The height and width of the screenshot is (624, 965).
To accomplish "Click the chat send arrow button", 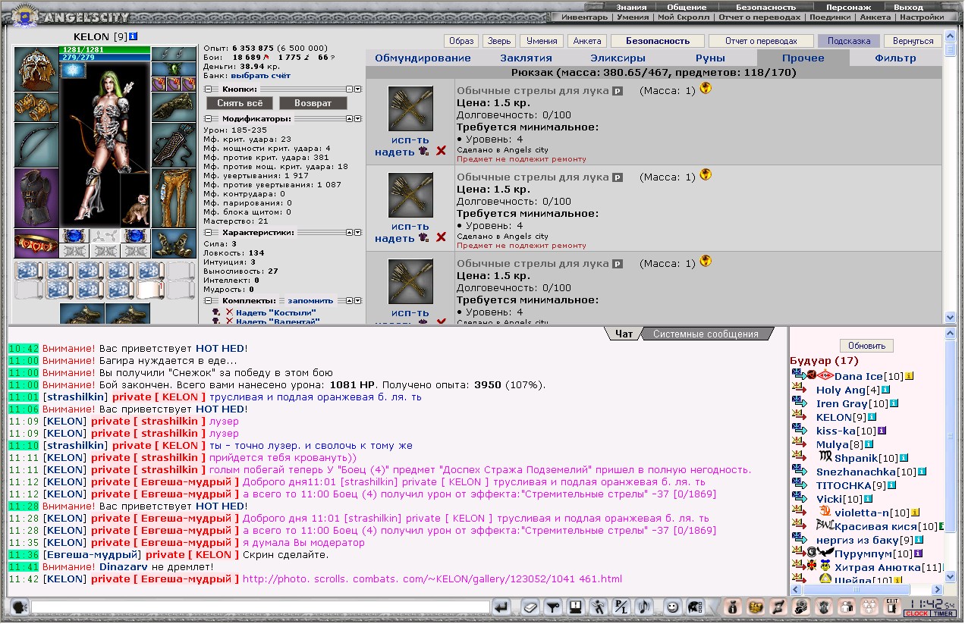I will pyautogui.click(x=501, y=607).
